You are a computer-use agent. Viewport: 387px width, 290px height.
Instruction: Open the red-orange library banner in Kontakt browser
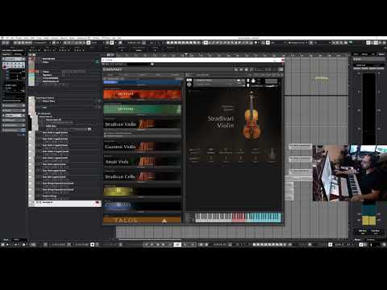(142, 94)
